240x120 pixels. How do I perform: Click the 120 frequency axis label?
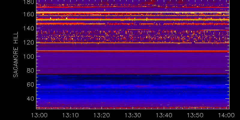[x=28, y=42]
